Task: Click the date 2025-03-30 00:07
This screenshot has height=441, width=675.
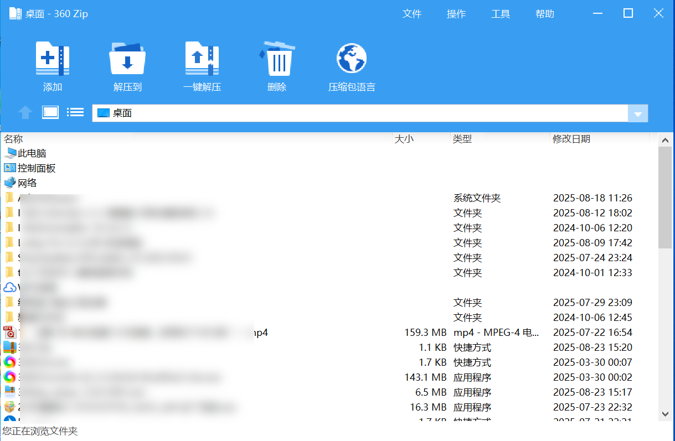Action: pyautogui.click(x=592, y=362)
